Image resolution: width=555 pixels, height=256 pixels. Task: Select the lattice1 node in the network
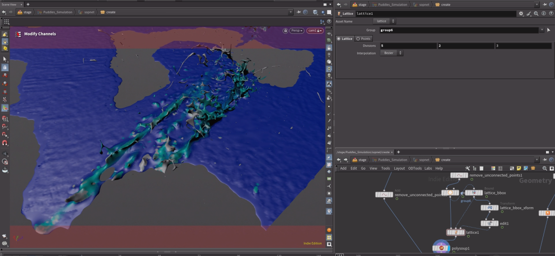tap(455, 232)
